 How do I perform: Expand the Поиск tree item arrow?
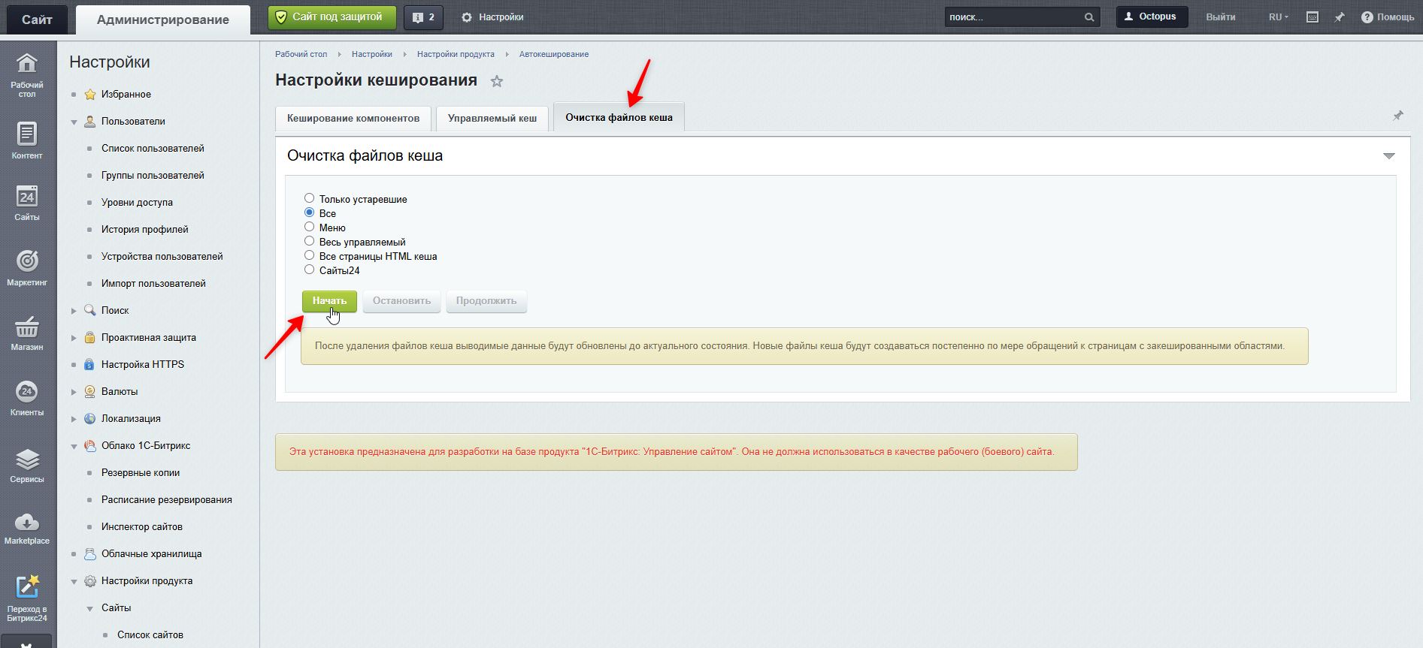74,311
